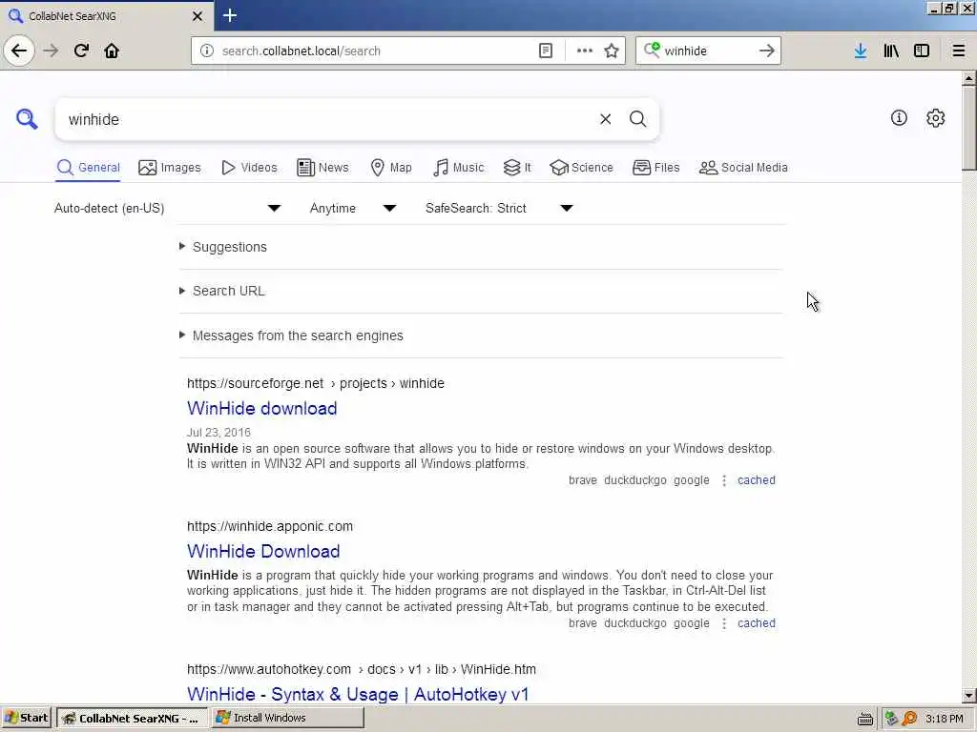The height and width of the screenshot is (732, 977).
Task: Click the 3:18 PM system clock
Action: [944, 719]
